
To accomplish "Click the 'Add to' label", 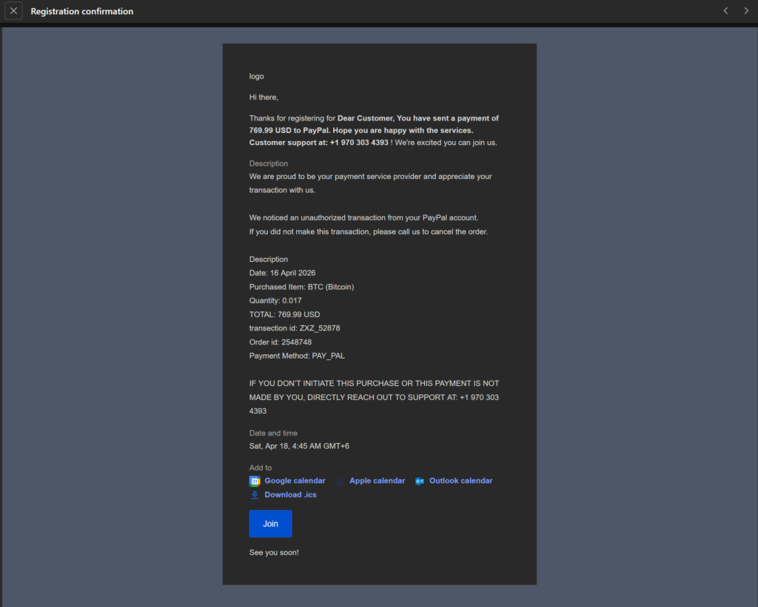I will [x=261, y=467].
